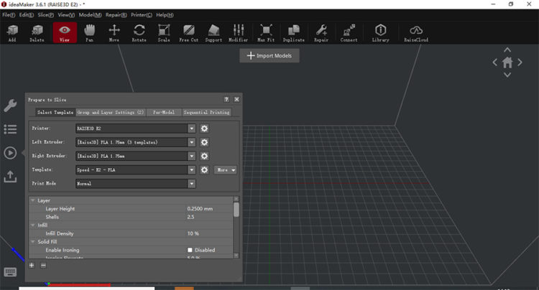Collapse the Infill settings group

33,225
